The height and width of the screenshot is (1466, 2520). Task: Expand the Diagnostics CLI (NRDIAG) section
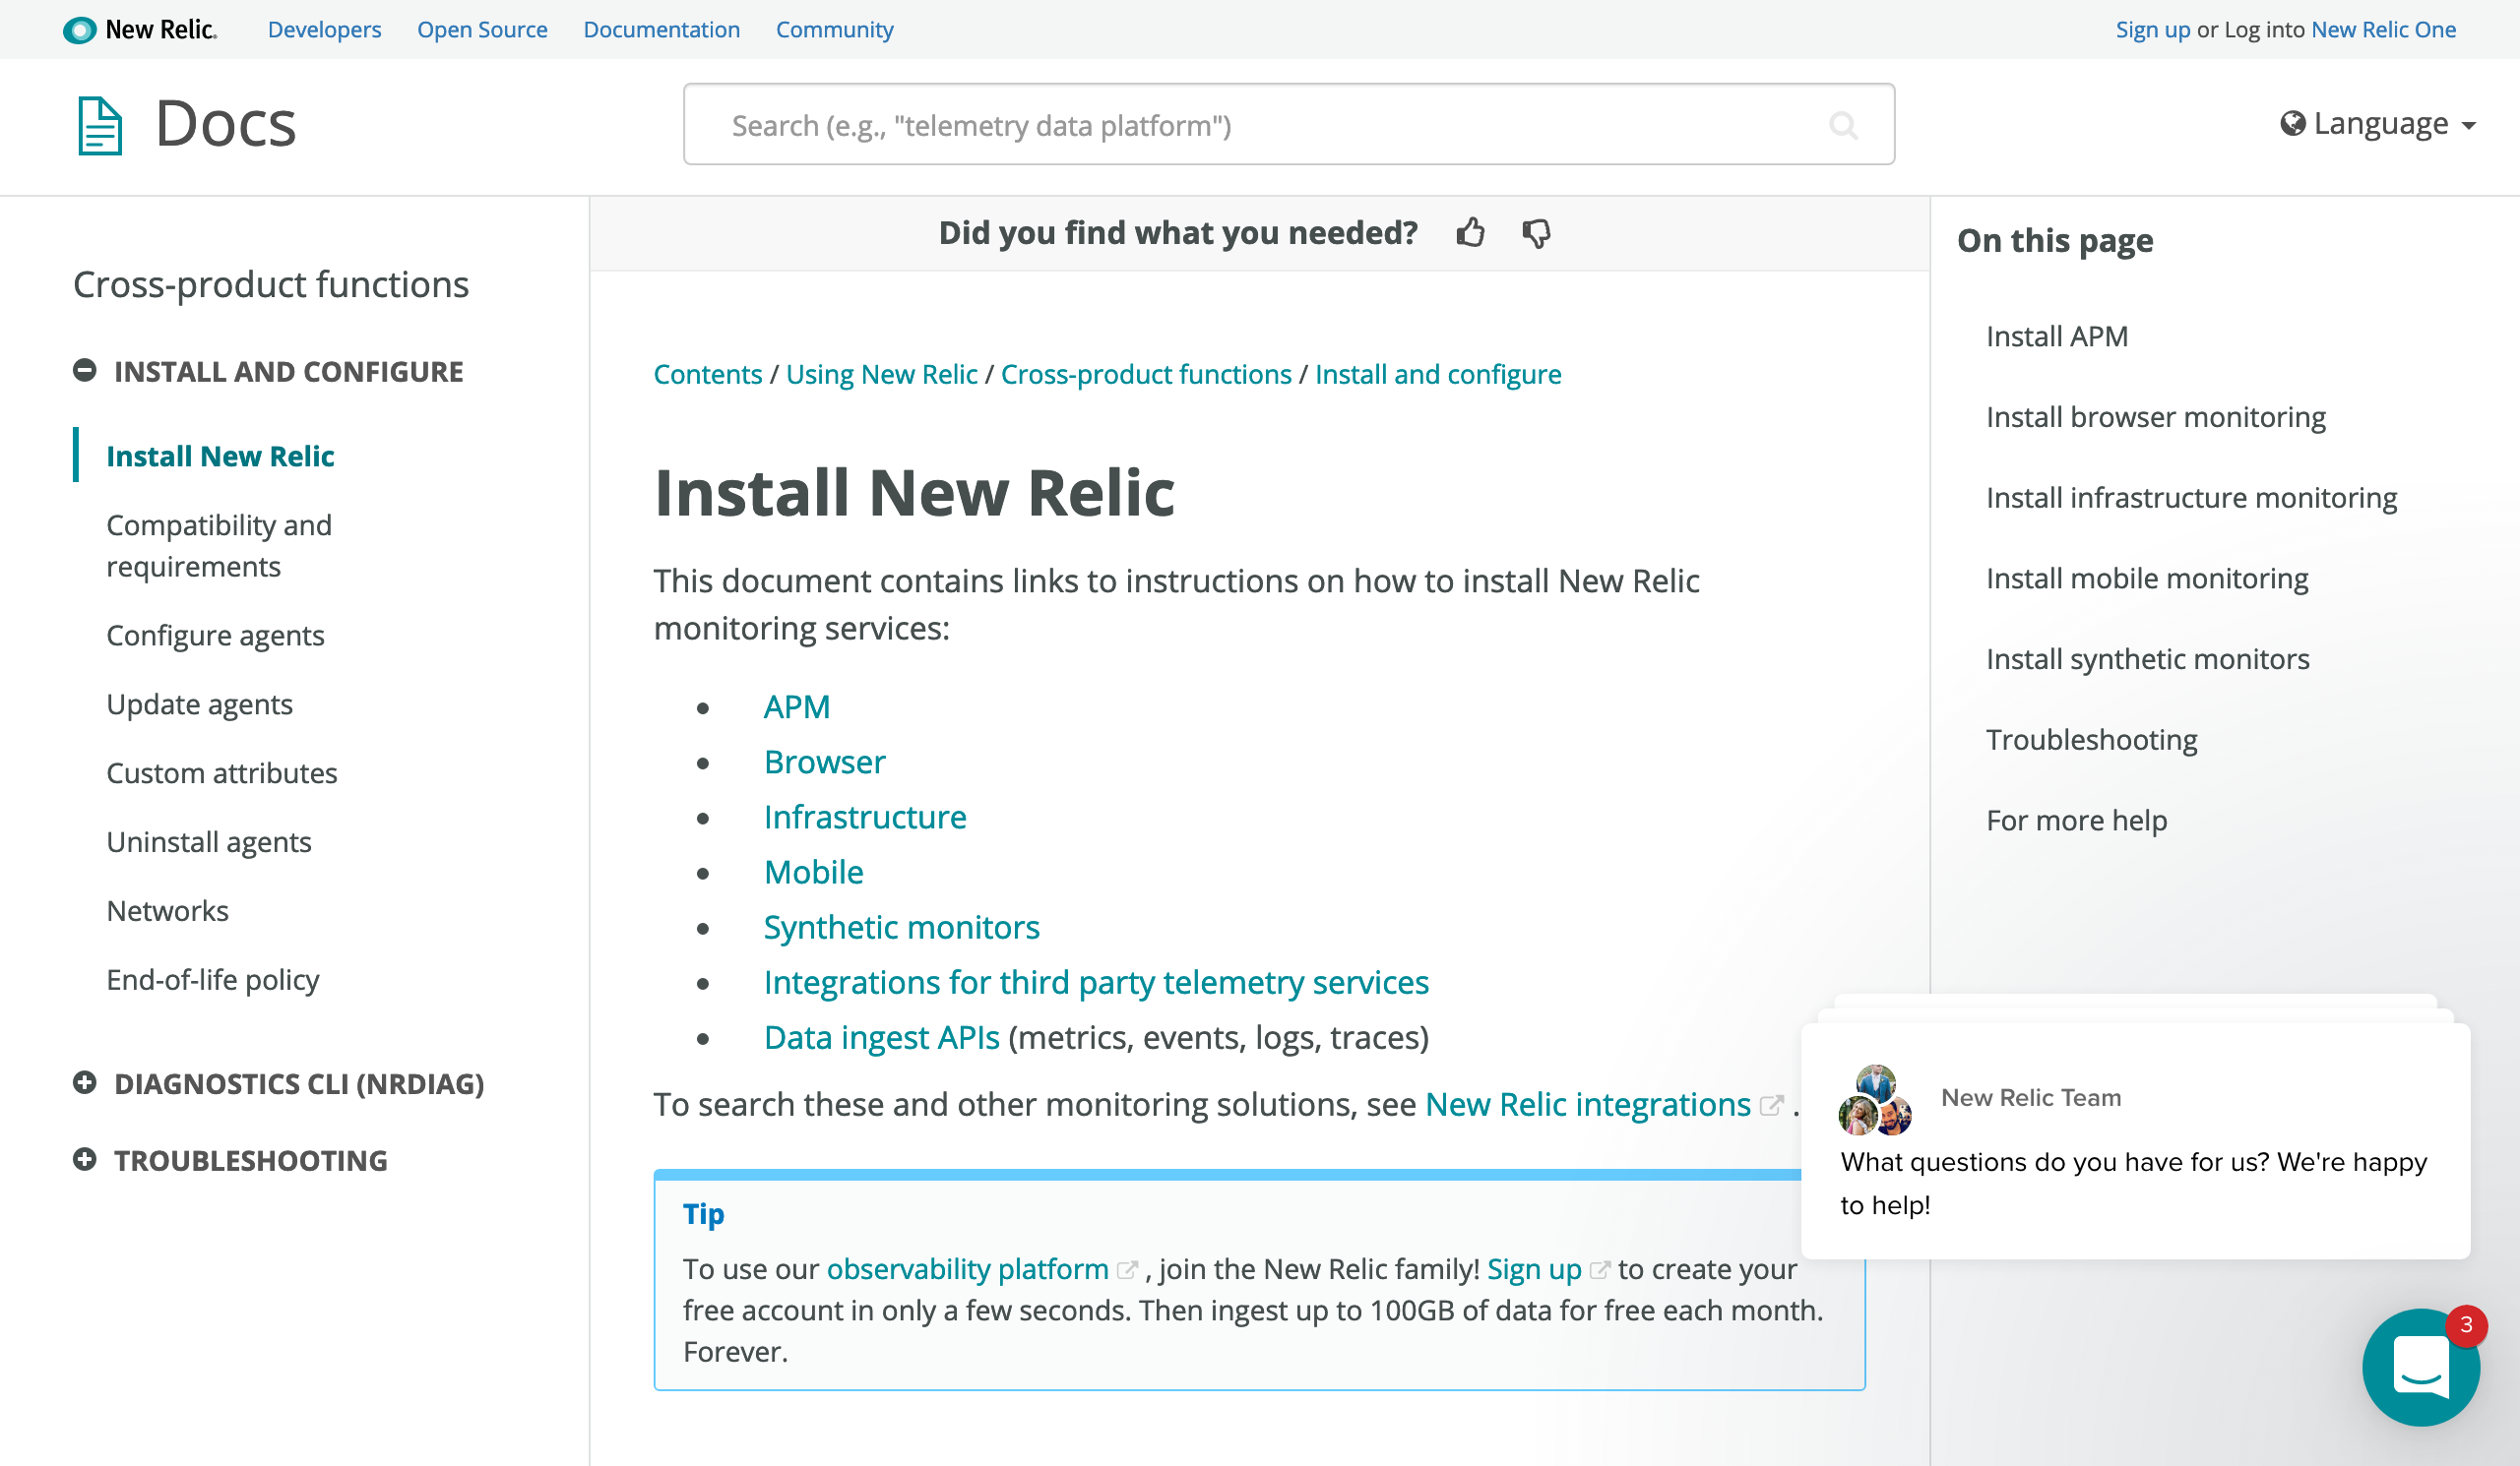[85, 1083]
